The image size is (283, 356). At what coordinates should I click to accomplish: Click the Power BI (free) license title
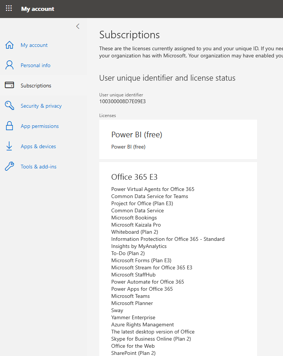coord(137,135)
